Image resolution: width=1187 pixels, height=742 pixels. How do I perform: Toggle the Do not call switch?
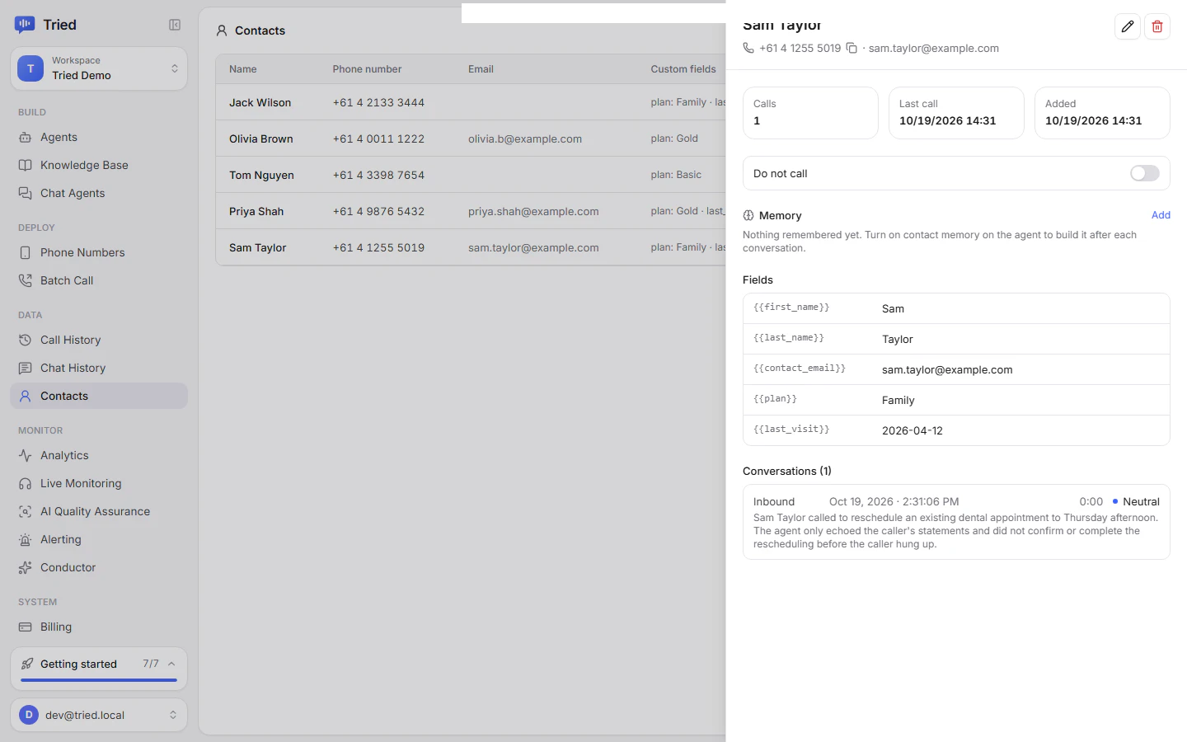point(1144,173)
